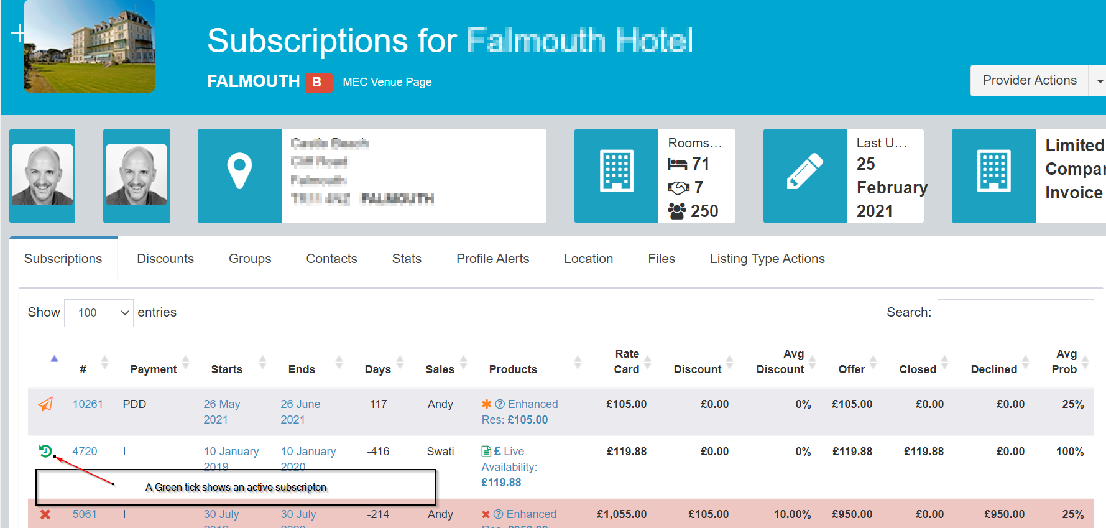Click the second contact portrait photo
This screenshot has width=1106, height=528.
[x=136, y=175]
